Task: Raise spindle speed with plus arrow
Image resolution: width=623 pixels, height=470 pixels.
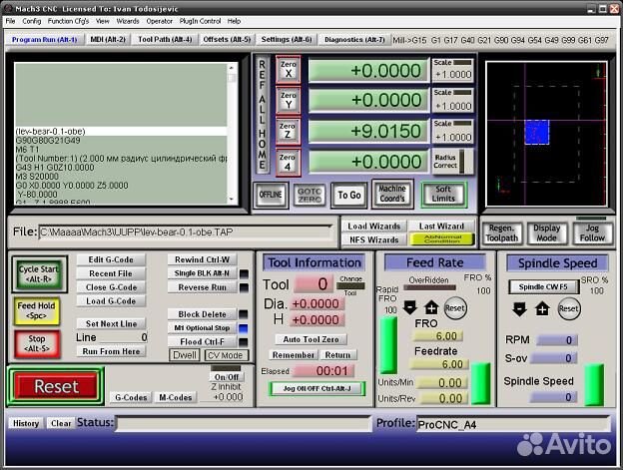Action: point(542,308)
